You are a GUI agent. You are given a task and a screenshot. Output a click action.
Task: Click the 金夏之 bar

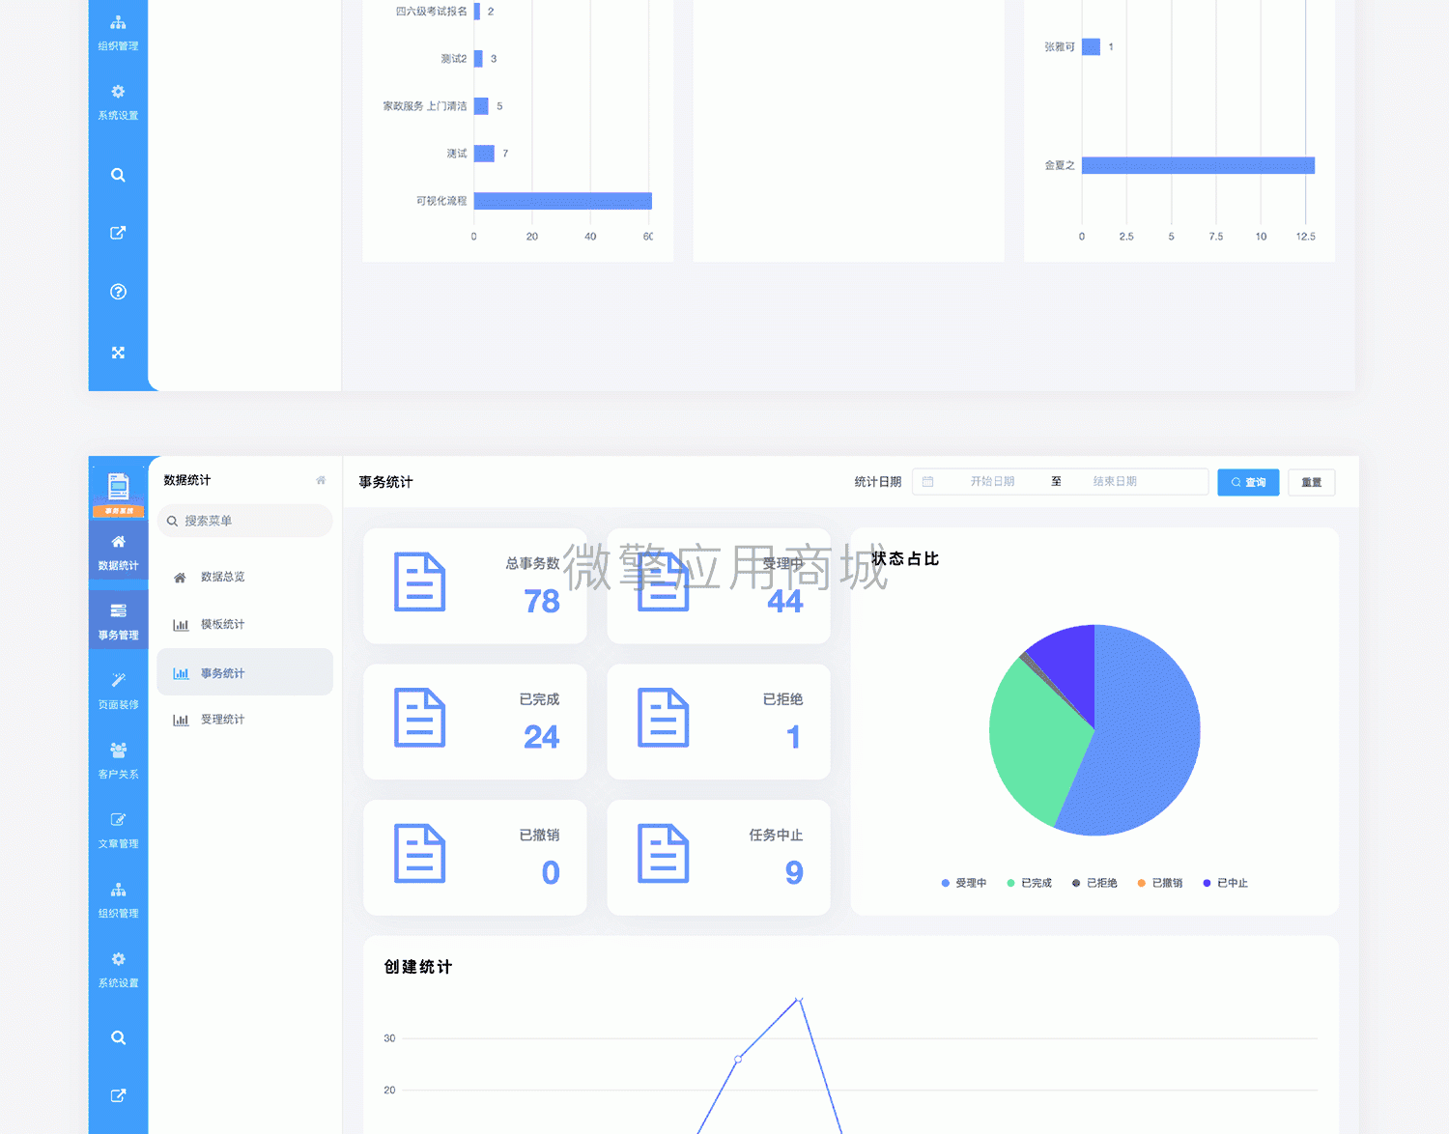(x=1198, y=165)
